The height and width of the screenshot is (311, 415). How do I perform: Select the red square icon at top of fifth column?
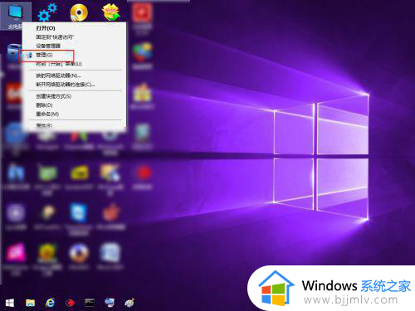[x=142, y=12]
